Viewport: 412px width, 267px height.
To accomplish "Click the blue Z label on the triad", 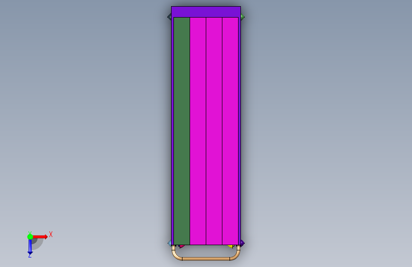I will pos(29,255).
